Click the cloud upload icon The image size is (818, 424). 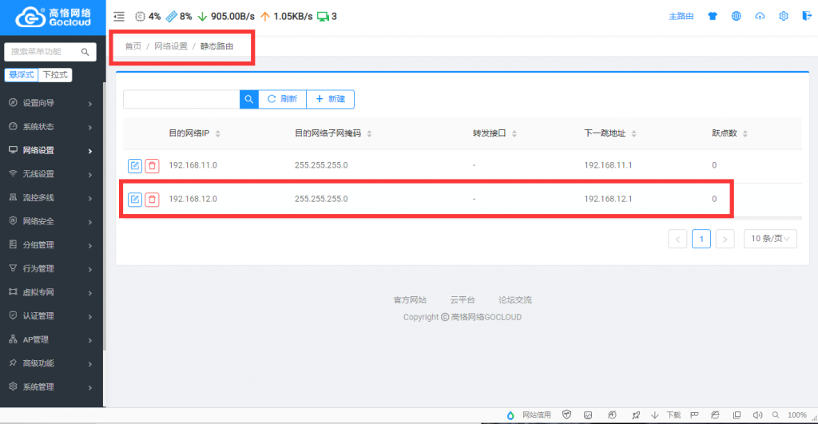coord(760,16)
